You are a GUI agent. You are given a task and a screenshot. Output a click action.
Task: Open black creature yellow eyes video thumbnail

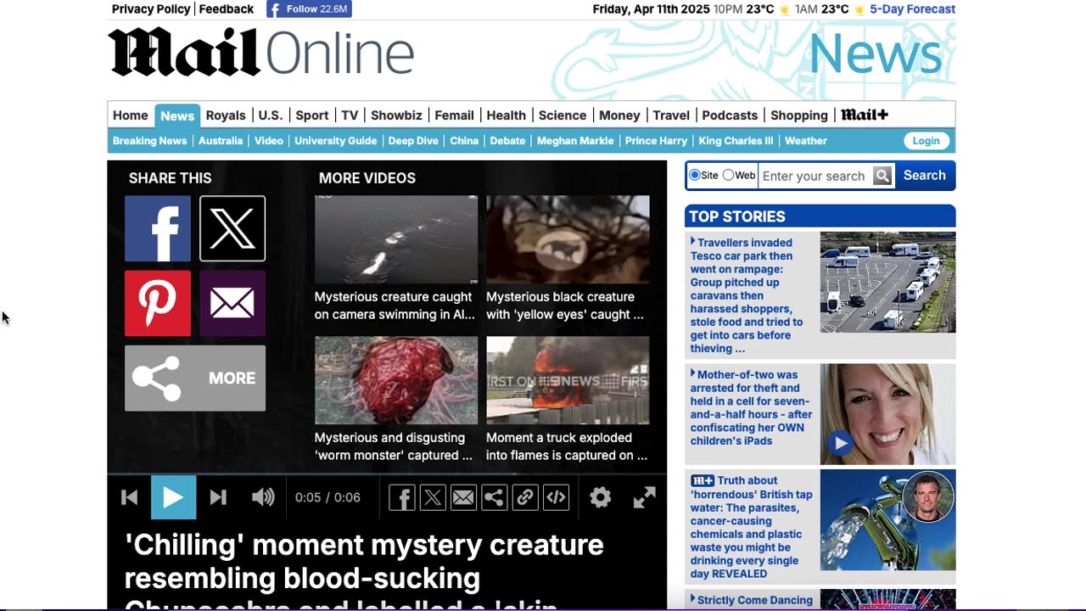click(568, 239)
